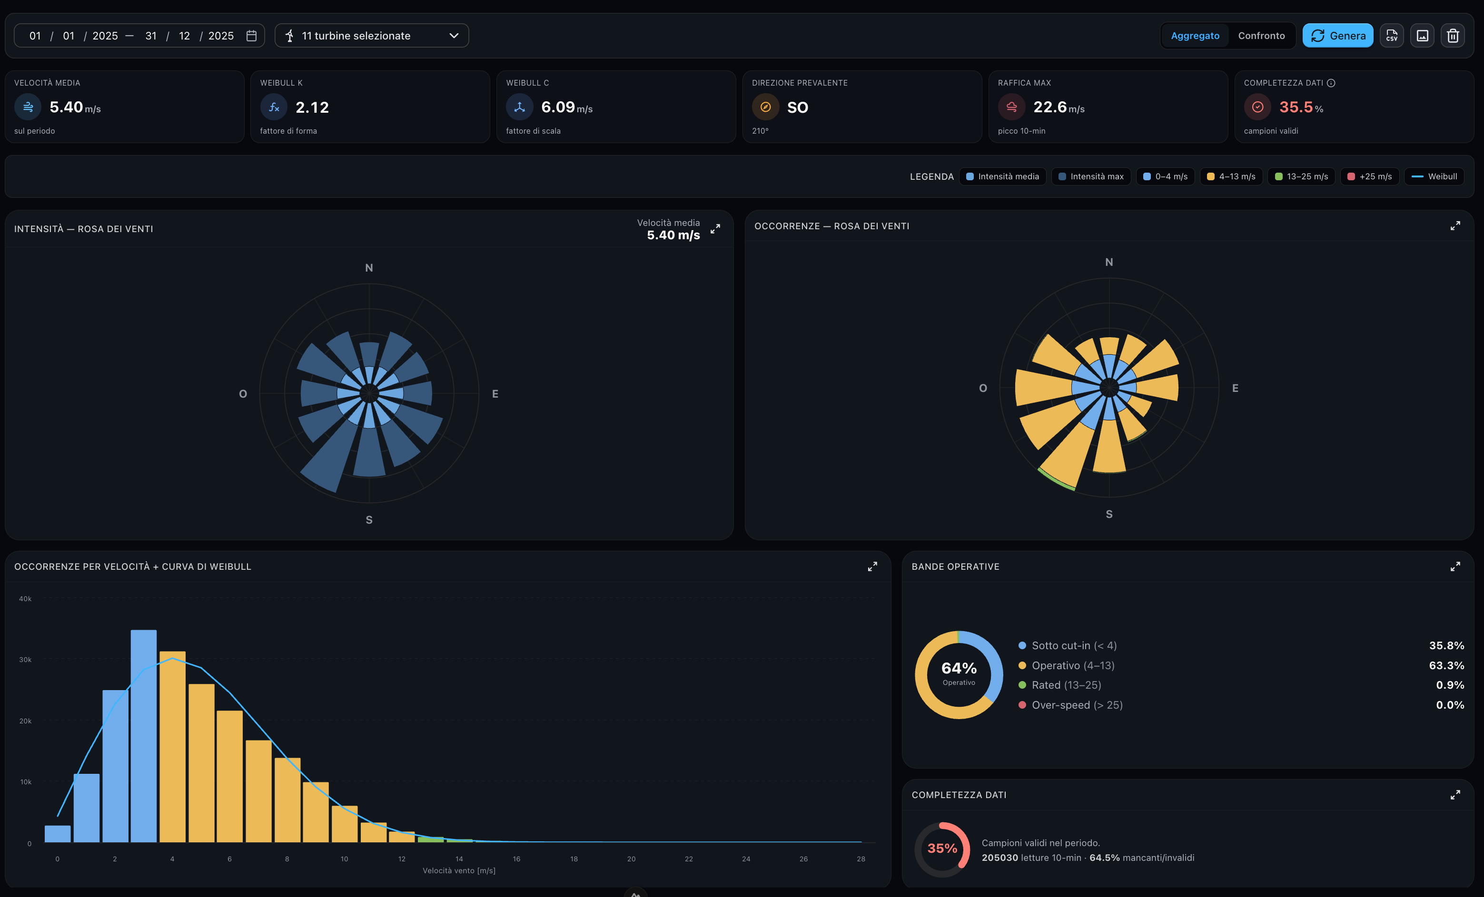Click 35.8% value in Bande Operative

1447,645
